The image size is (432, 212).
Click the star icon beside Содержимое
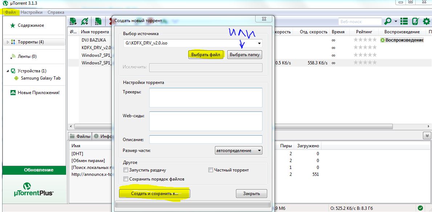[x=13, y=25]
